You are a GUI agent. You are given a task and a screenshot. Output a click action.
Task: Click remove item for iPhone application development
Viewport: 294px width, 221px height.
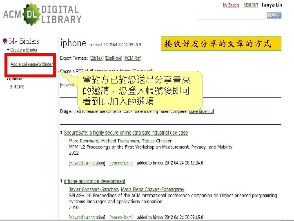(x=121, y=217)
